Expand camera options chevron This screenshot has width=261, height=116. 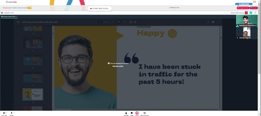click(x=7, y=112)
